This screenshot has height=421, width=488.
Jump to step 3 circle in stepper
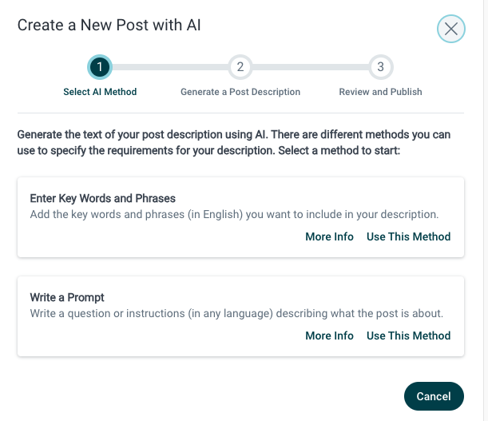click(381, 67)
